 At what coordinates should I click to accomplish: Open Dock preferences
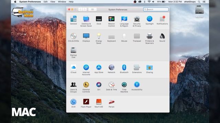pos(99,20)
